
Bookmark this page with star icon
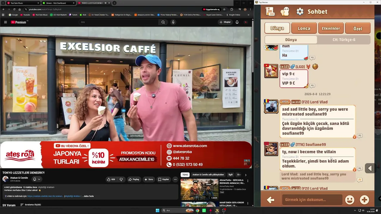tap(224, 9)
